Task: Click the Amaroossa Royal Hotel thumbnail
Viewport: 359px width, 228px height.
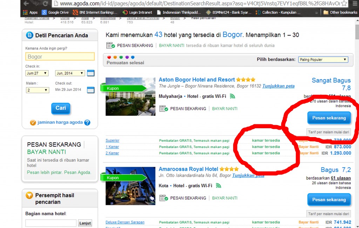Action: pos(130,186)
